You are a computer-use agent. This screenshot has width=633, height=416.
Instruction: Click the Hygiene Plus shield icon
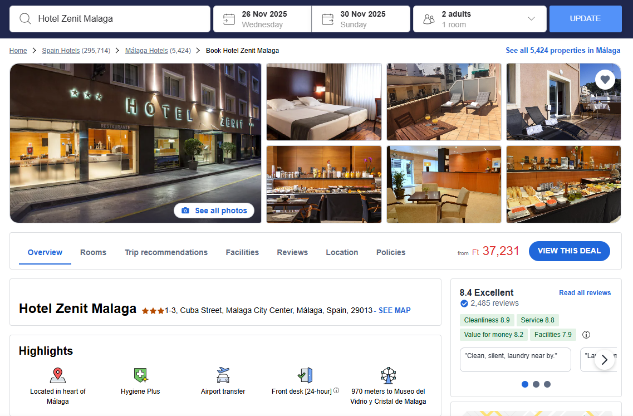tap(140, 375)
